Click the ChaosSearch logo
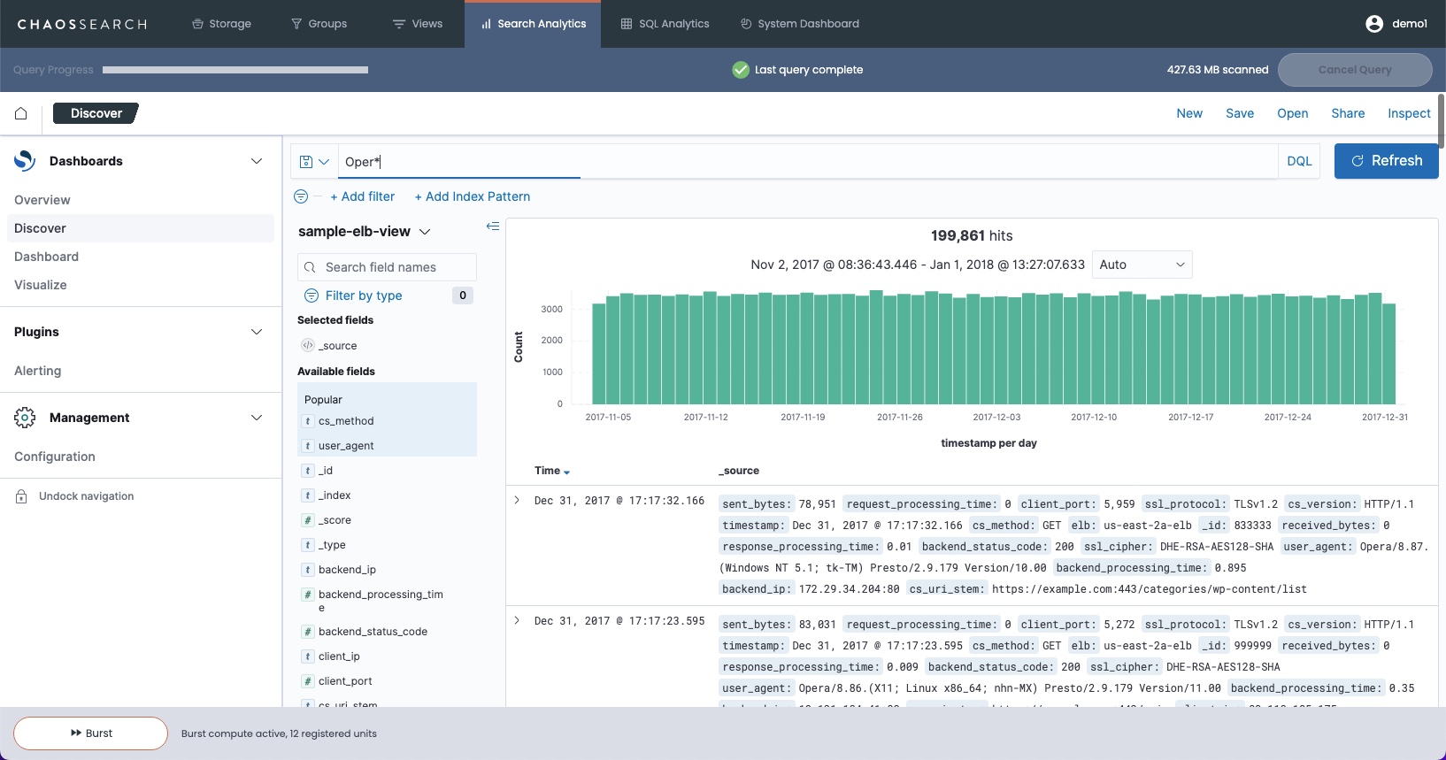The image size is (1446, 760). (x=82, y=24)
